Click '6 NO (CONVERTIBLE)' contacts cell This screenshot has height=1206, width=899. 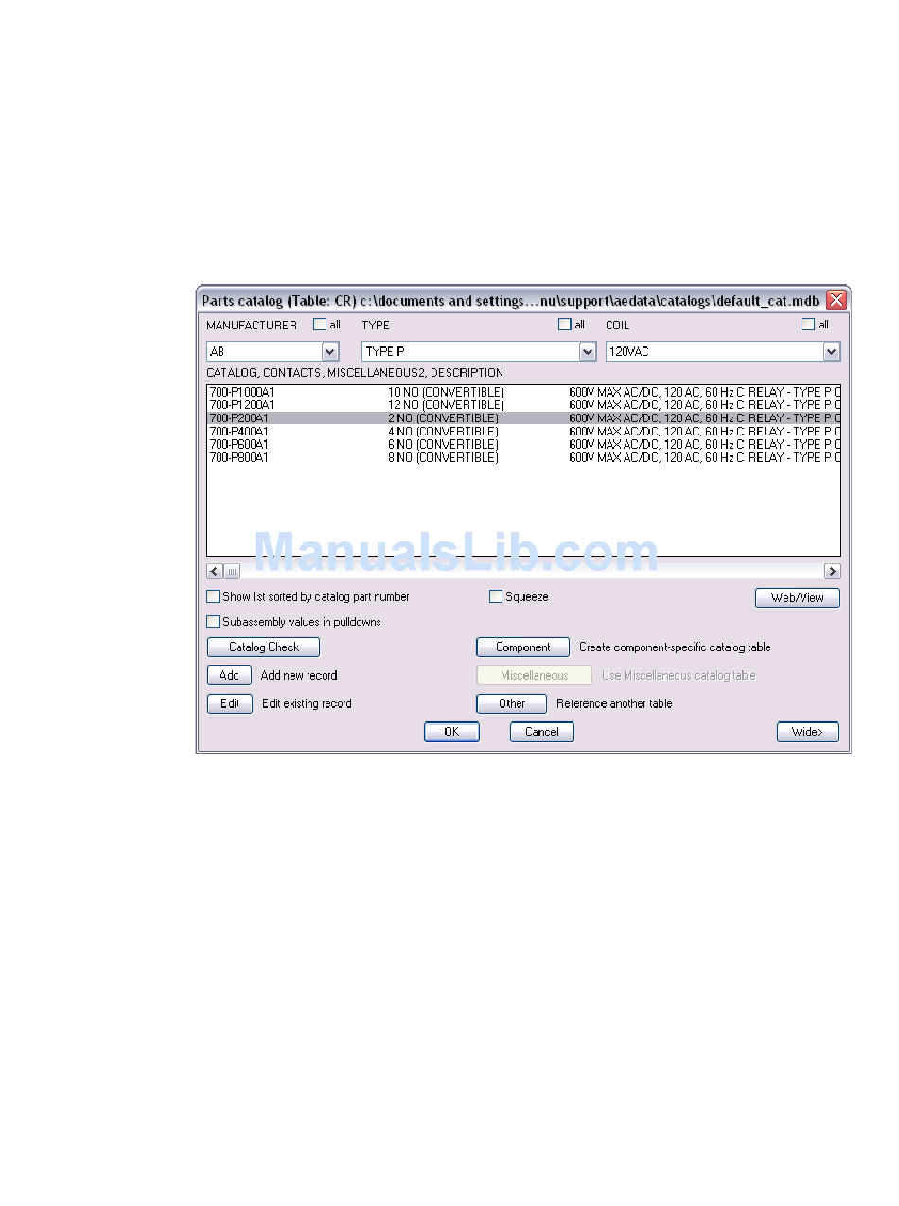443,444
